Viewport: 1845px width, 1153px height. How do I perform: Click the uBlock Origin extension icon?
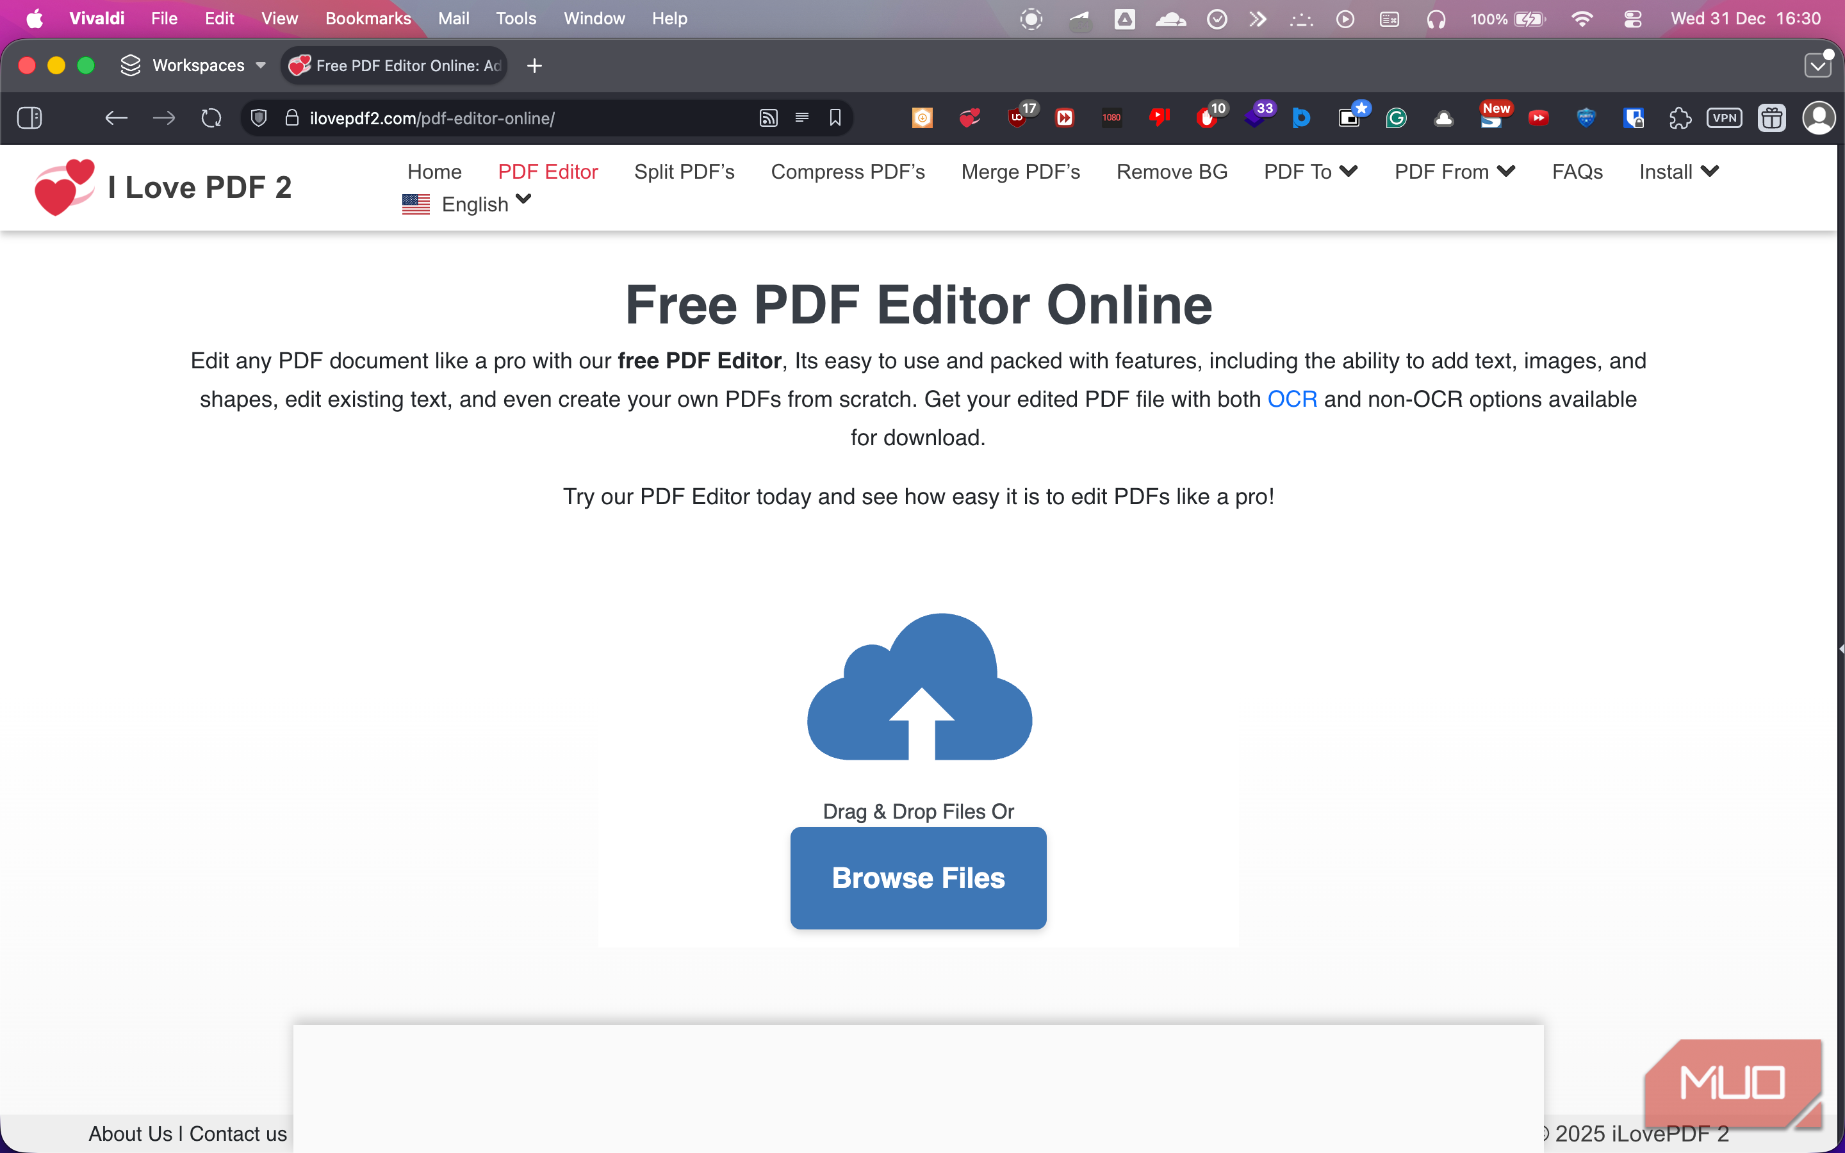(1018, 119)
